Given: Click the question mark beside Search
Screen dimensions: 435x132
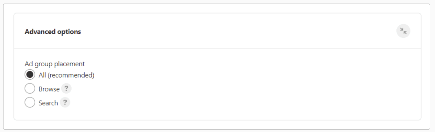Looking at the screenshot, I should point(65,103).
